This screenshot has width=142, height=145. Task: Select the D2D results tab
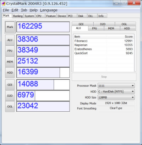pyautogui.click(x=104, y=24)
